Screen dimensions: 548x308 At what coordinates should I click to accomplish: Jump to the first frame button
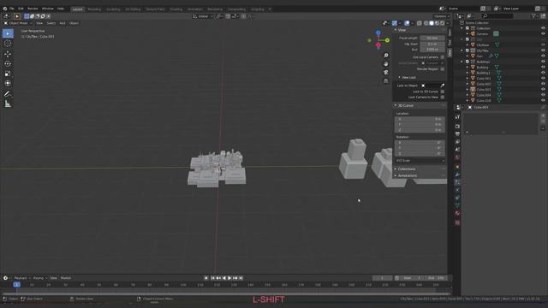(212, 278)
